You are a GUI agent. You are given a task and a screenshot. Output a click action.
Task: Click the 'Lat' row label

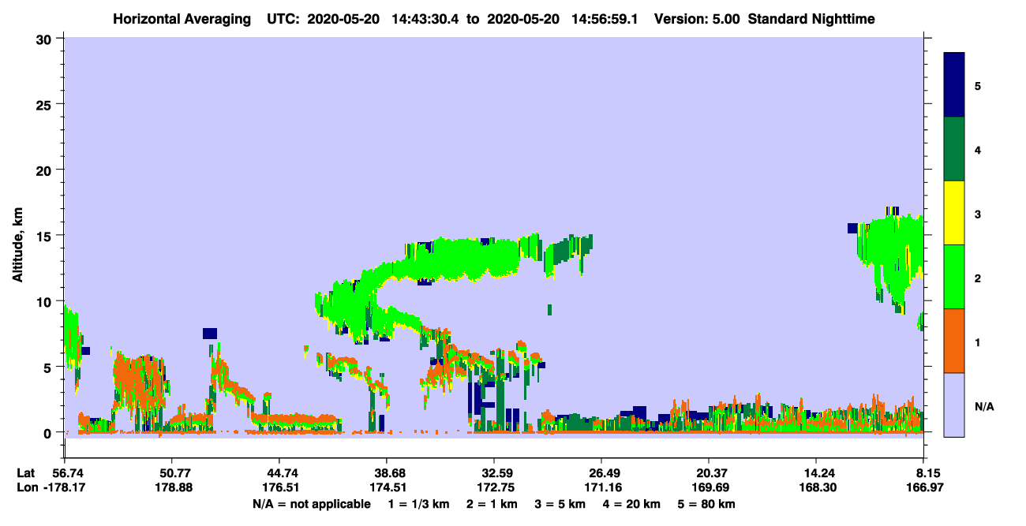click(25, 473)
